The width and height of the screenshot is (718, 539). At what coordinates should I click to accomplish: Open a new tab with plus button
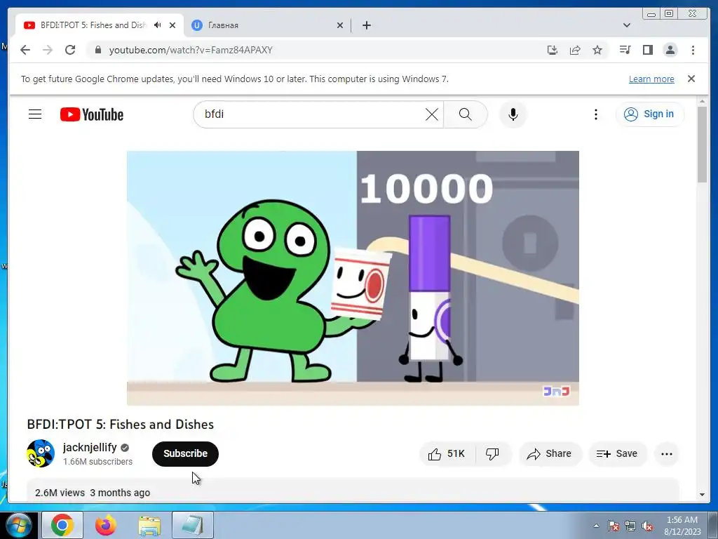(367, 25)
